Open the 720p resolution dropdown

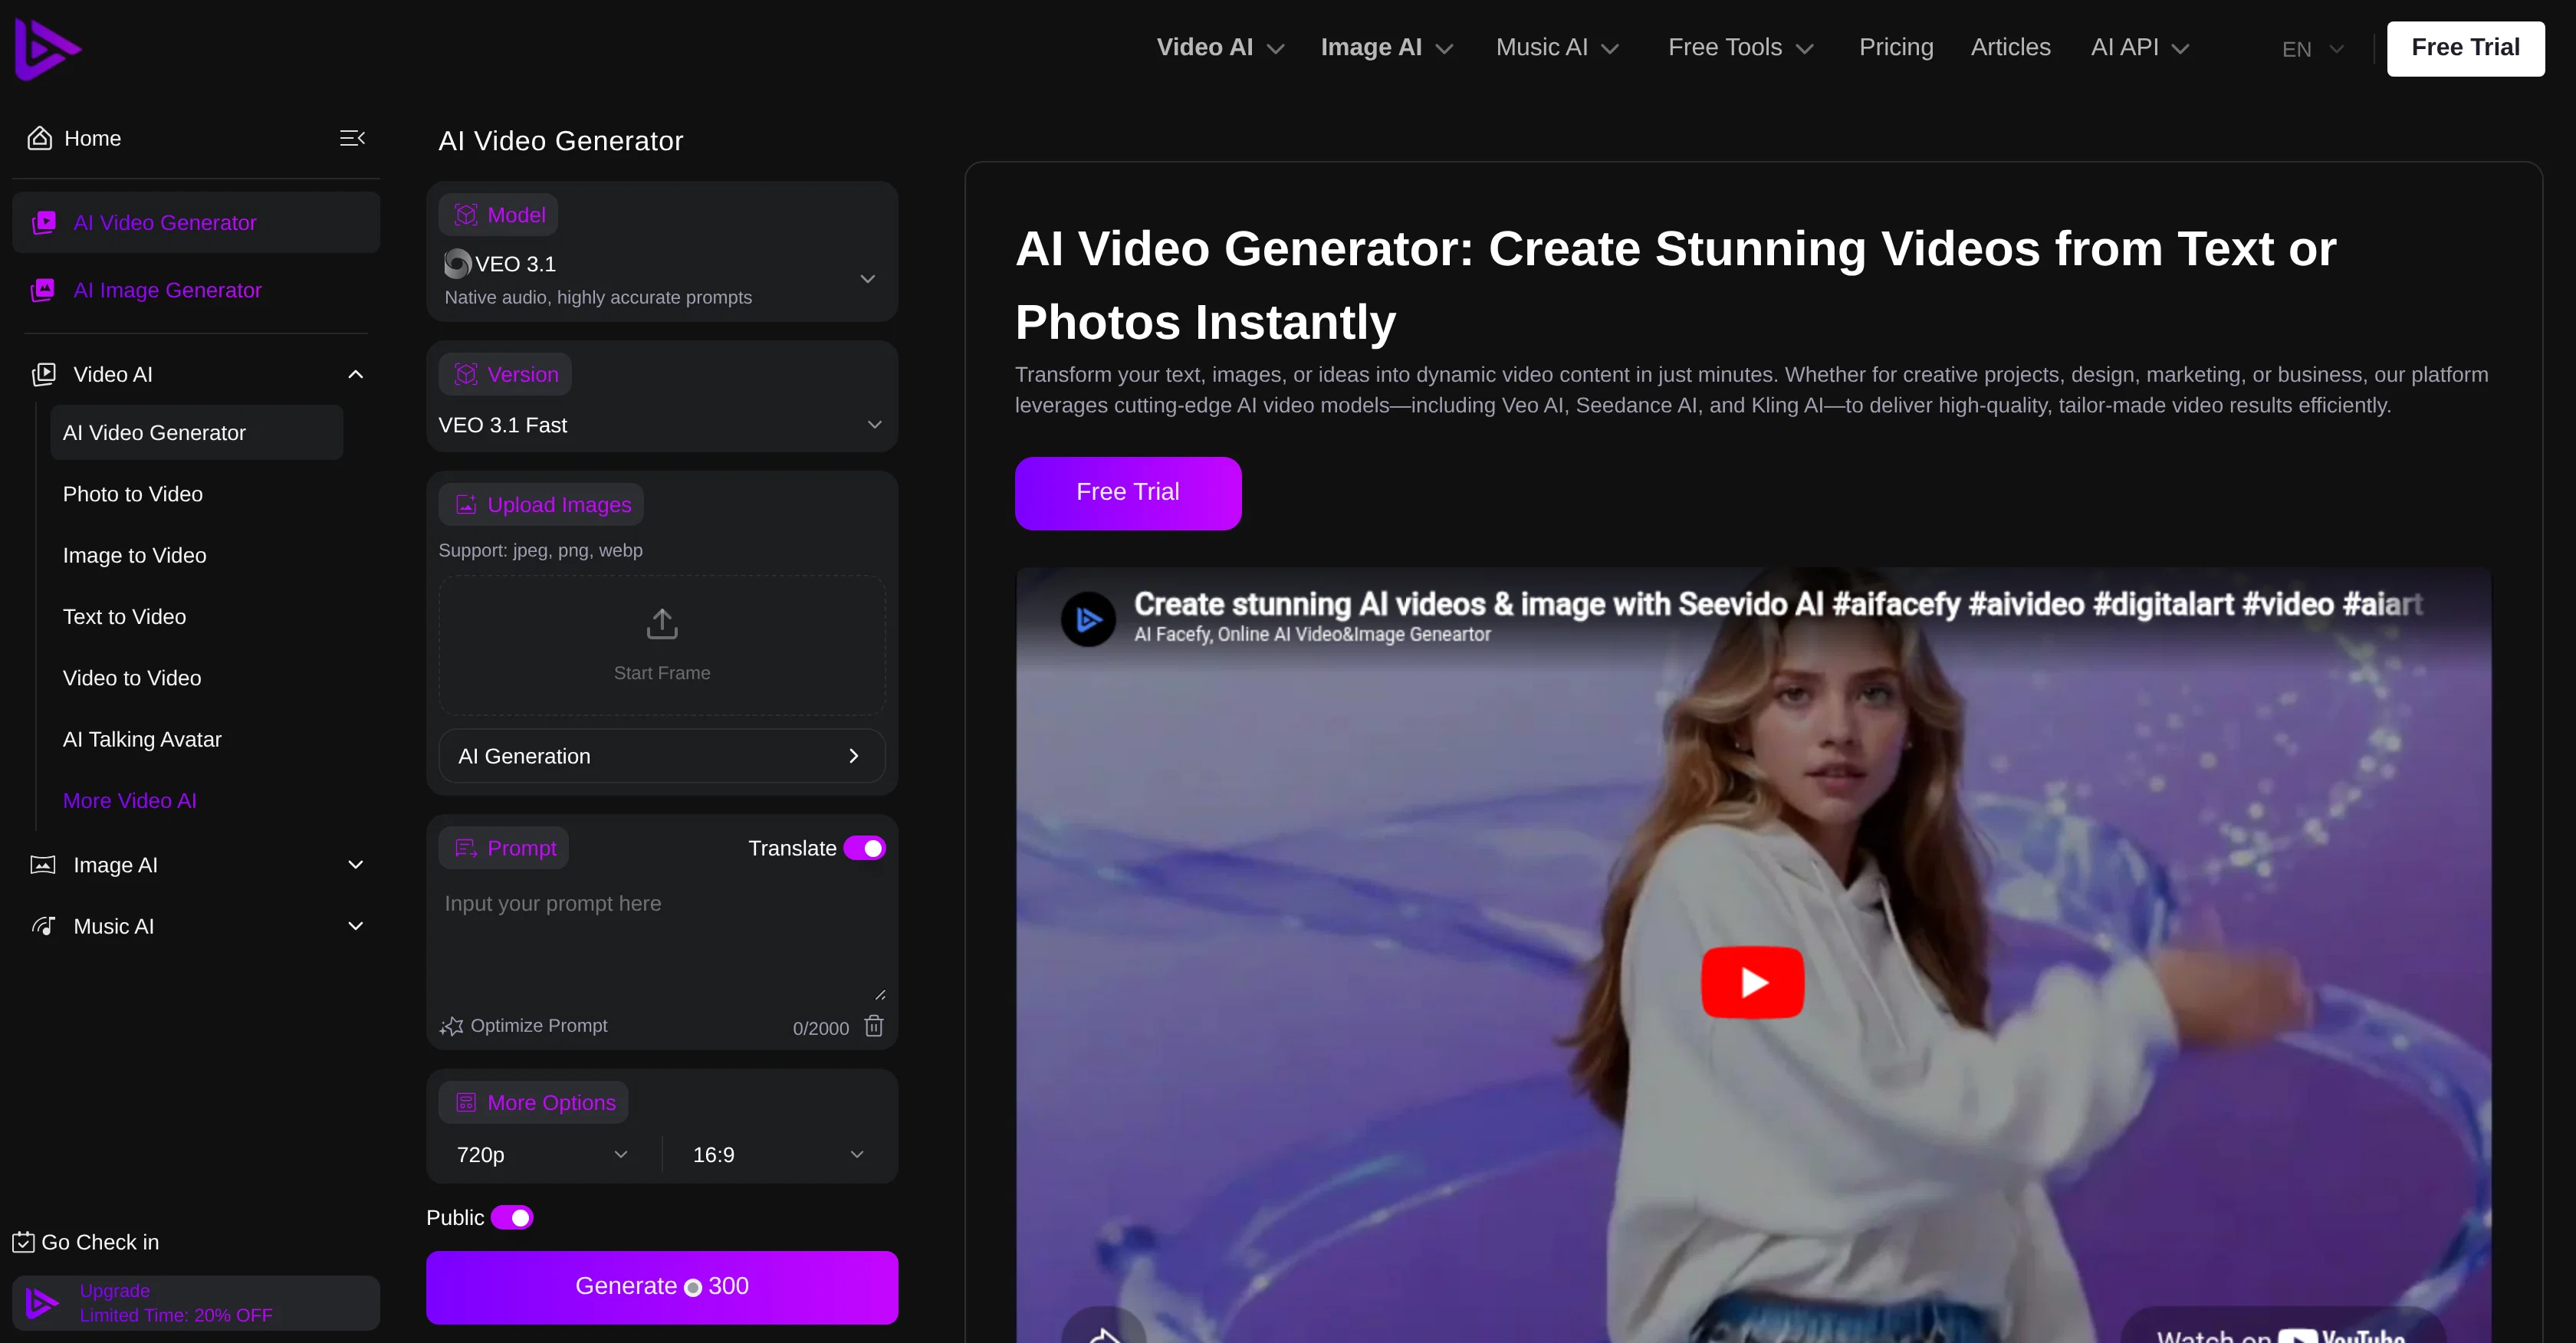click(542, 1154)
